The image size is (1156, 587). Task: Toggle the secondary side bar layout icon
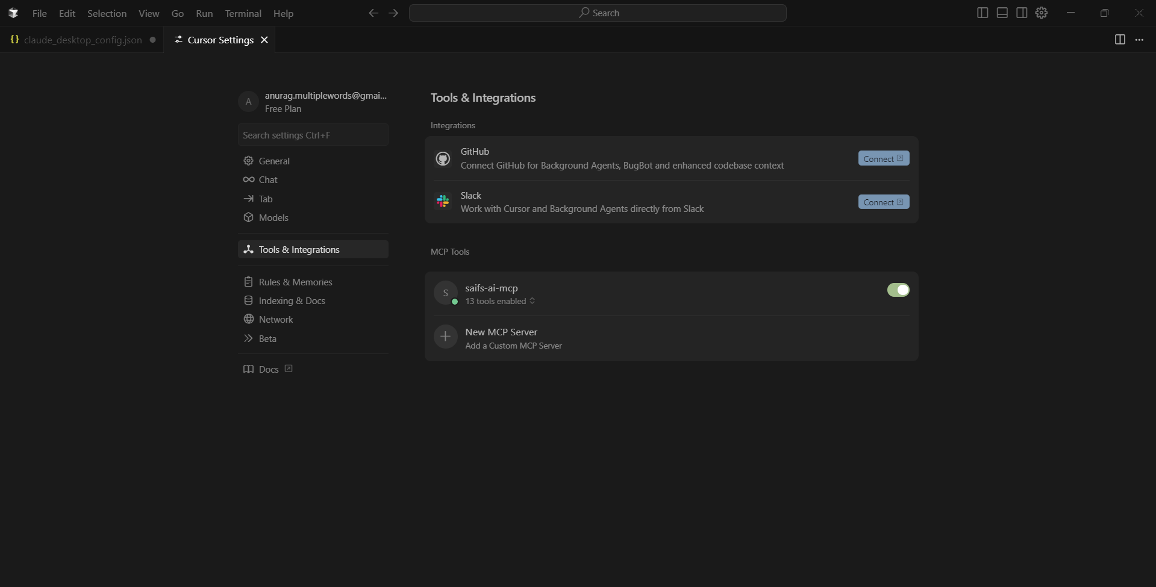pyautogui.click(x=1022, y=13)
